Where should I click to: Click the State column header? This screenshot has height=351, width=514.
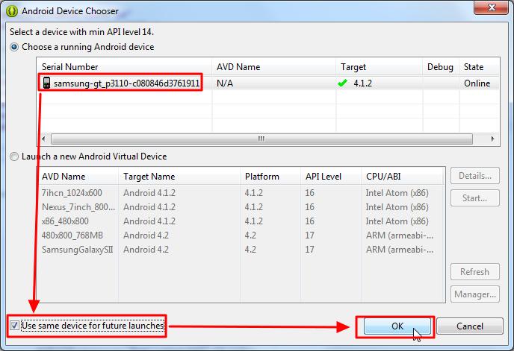point(479,67)
